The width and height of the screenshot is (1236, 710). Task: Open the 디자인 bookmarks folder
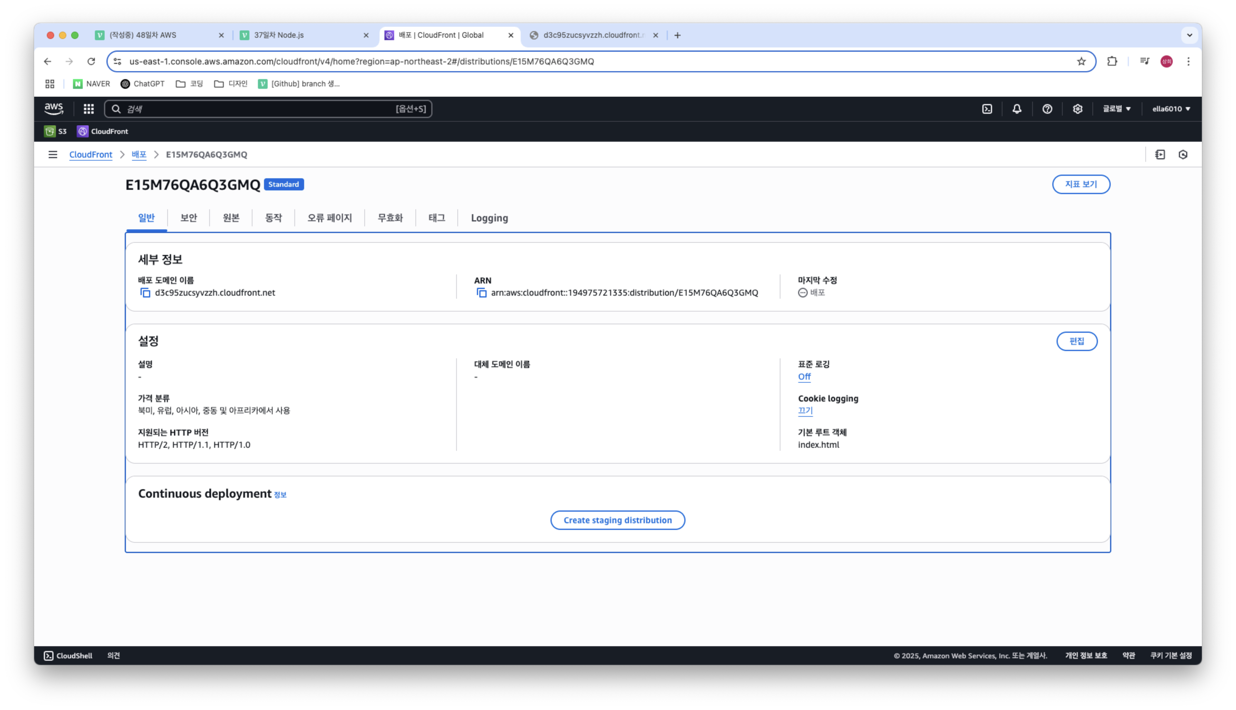pos(231,84)
